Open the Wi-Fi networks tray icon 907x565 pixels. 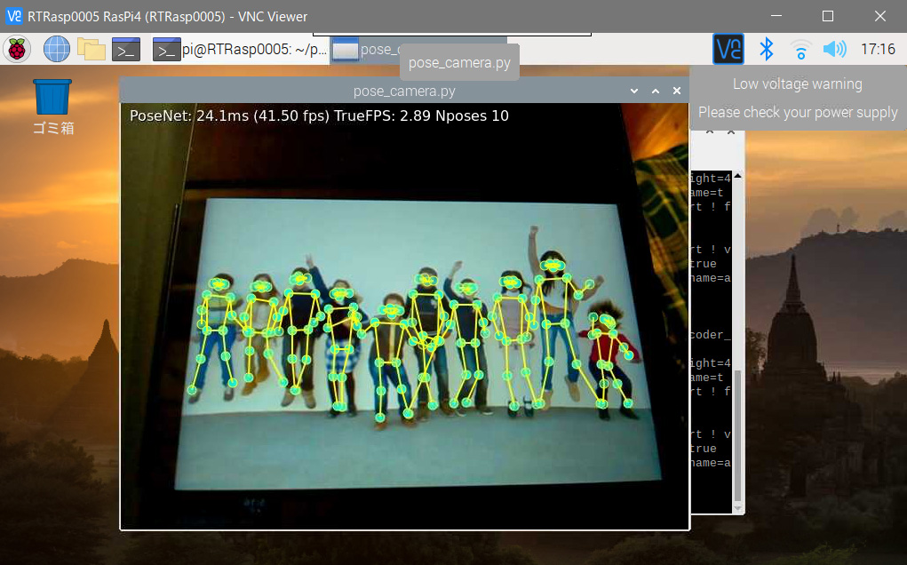[800, 49]
